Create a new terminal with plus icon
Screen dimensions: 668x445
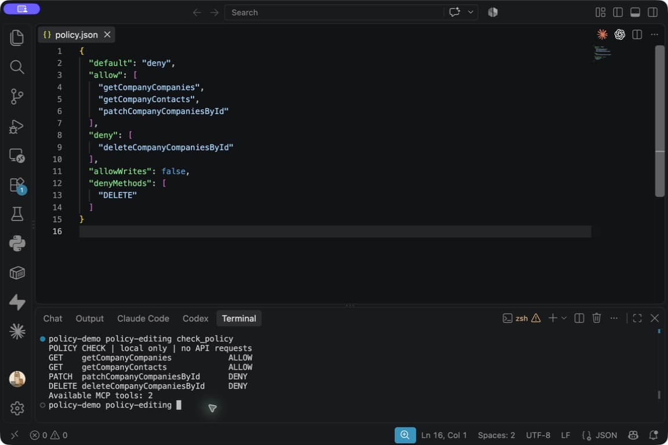pyautogui.click(x=553, y=318)
